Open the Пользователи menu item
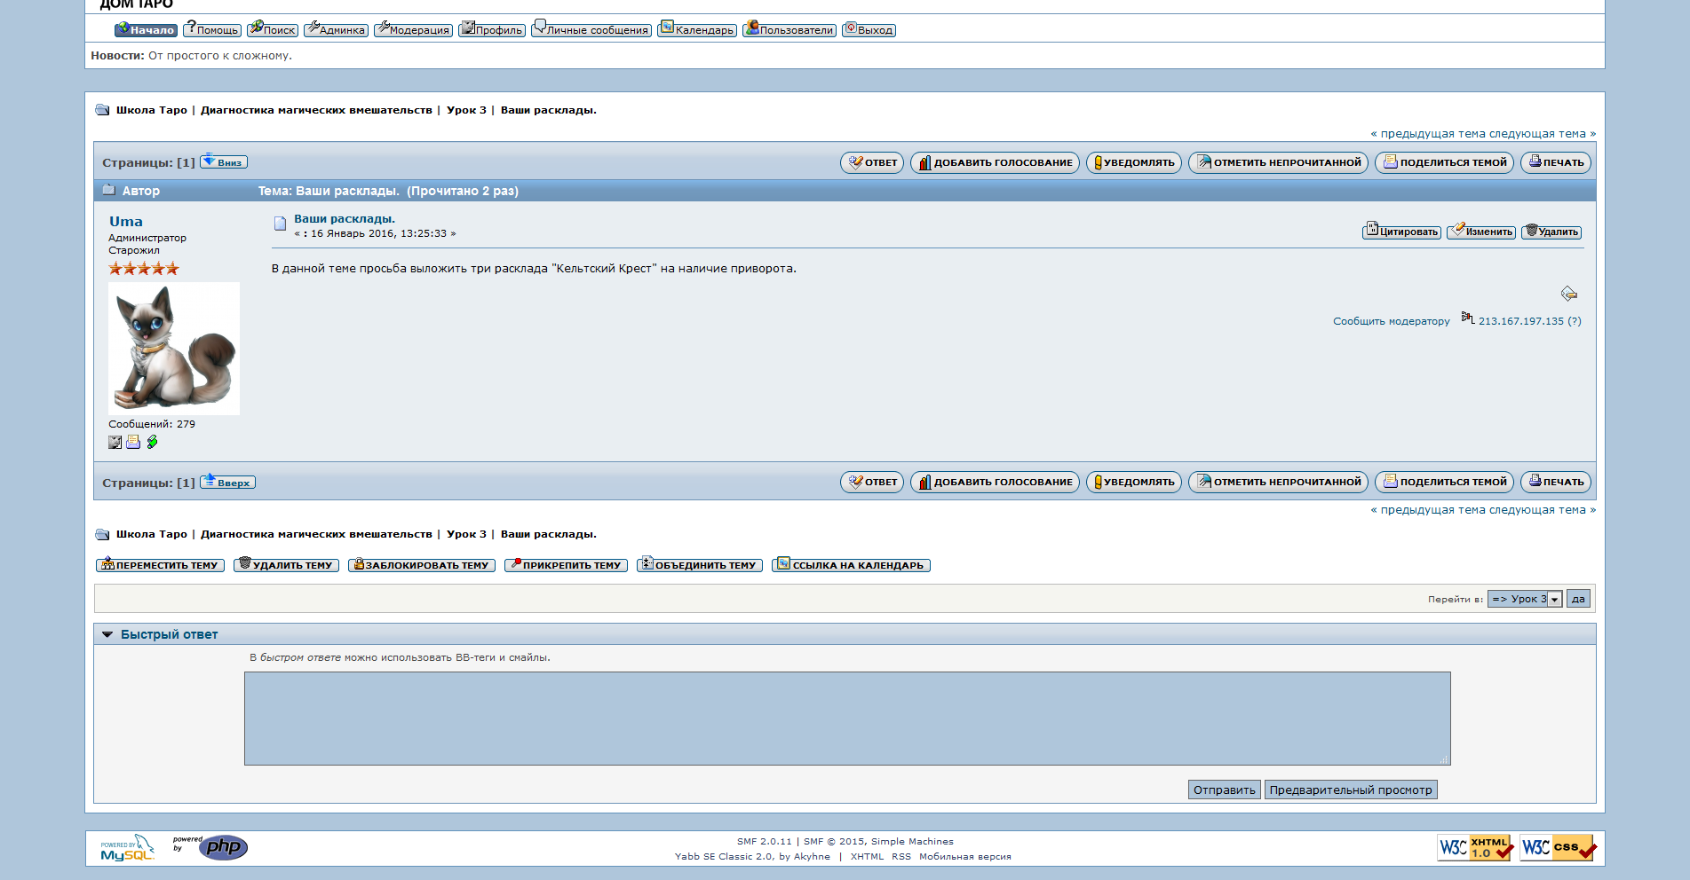The image size is (1690, 880). pyautogui.click(x=789, y=30)
